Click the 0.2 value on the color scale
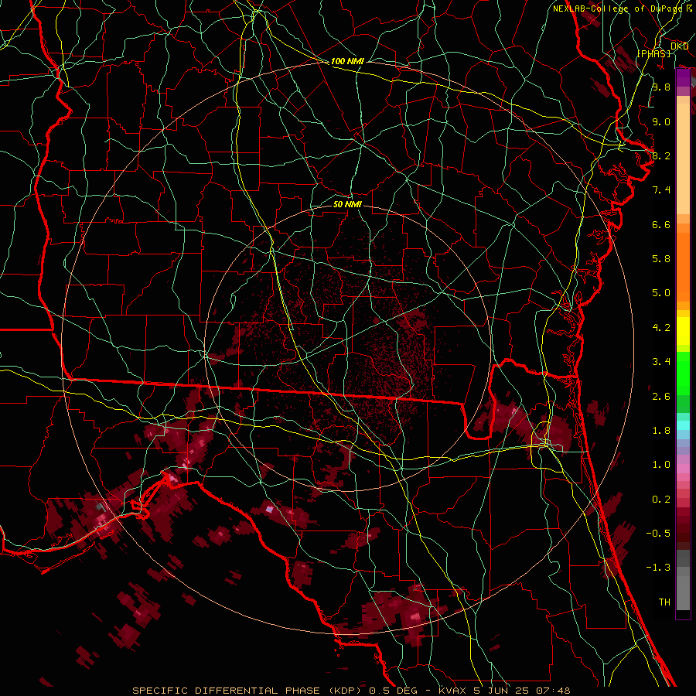Screen dimensions: 696x696 click(661, 500)
